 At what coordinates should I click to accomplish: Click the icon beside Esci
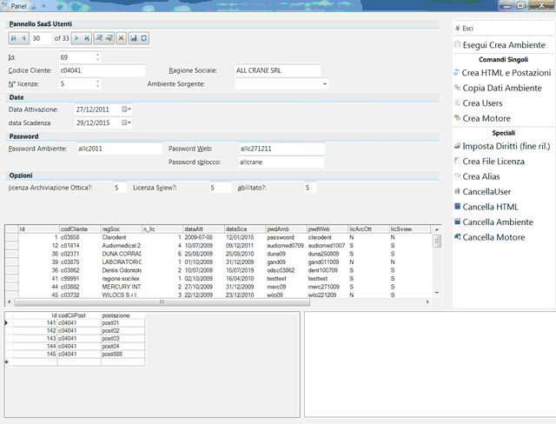click(x=458, y=29)
